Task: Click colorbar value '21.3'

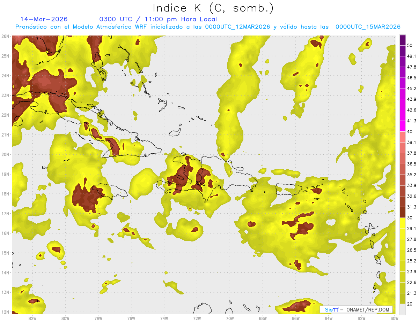Action: (x=412, y=293)
